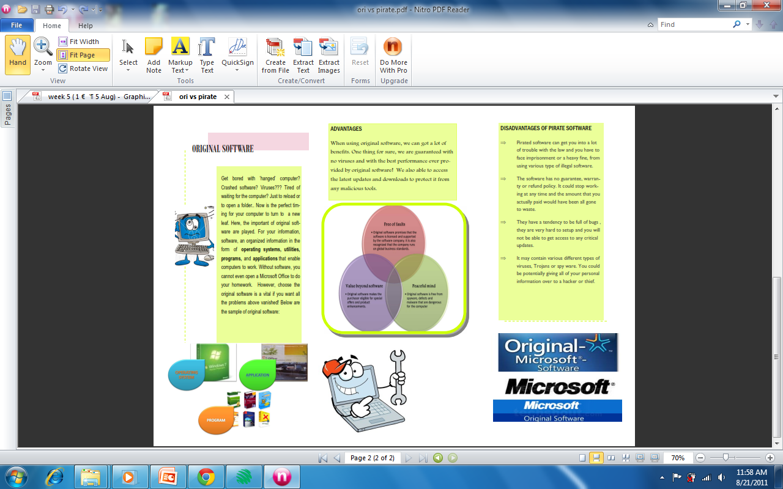The width and height of the screenshot is (783, 489).
Task: Close the 'ori vs pirate' tab
Action: [x=227, y=97]
